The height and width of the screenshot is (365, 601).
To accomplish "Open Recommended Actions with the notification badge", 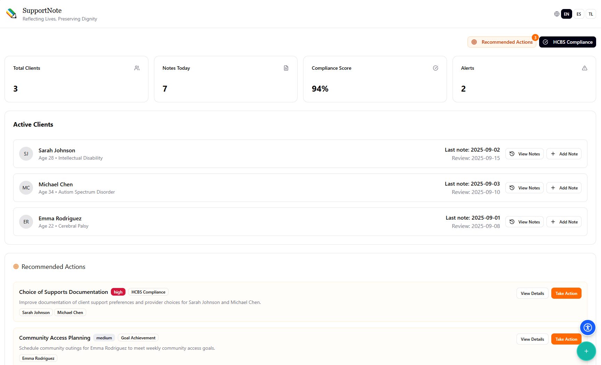I will click(x=502, y=42).
